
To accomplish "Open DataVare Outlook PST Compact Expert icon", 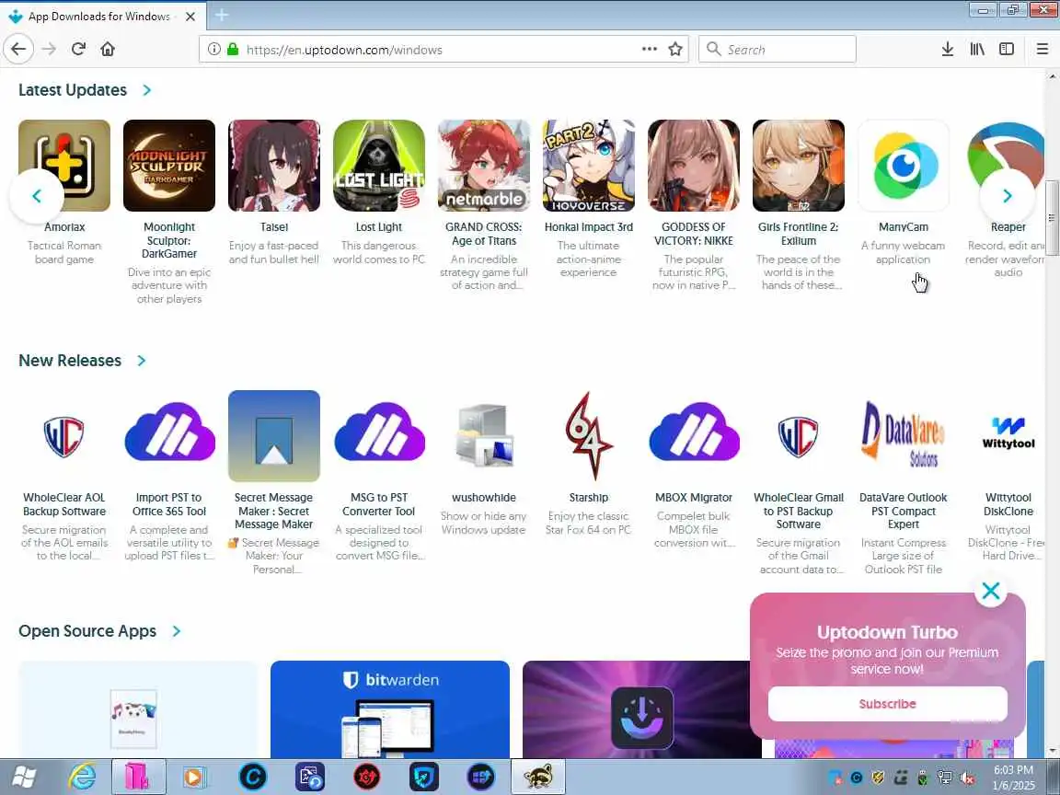I will [904, 436].
